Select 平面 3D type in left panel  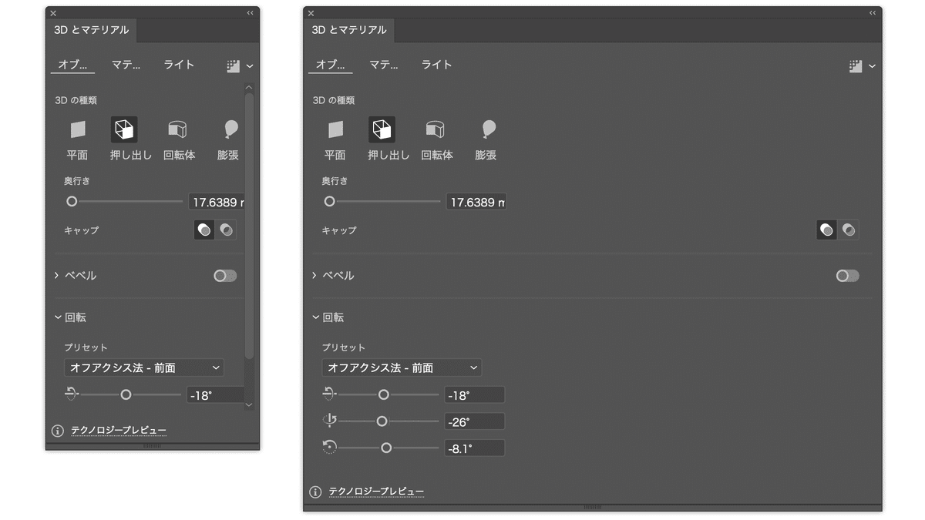[x=78, y=129]
